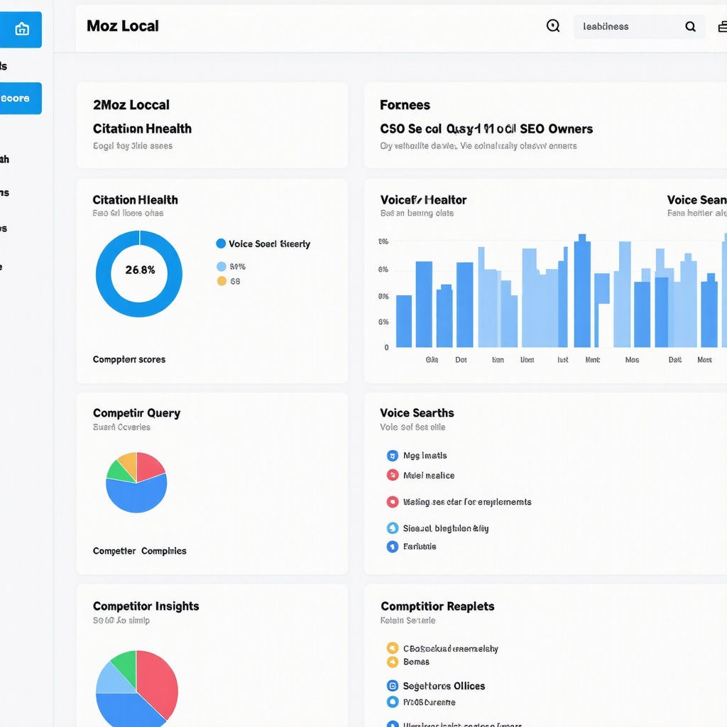Click the tallest dark blue bar in the chart
This screenshot has height=727, width=727.
pyautogui.click(x=582, y=290)
